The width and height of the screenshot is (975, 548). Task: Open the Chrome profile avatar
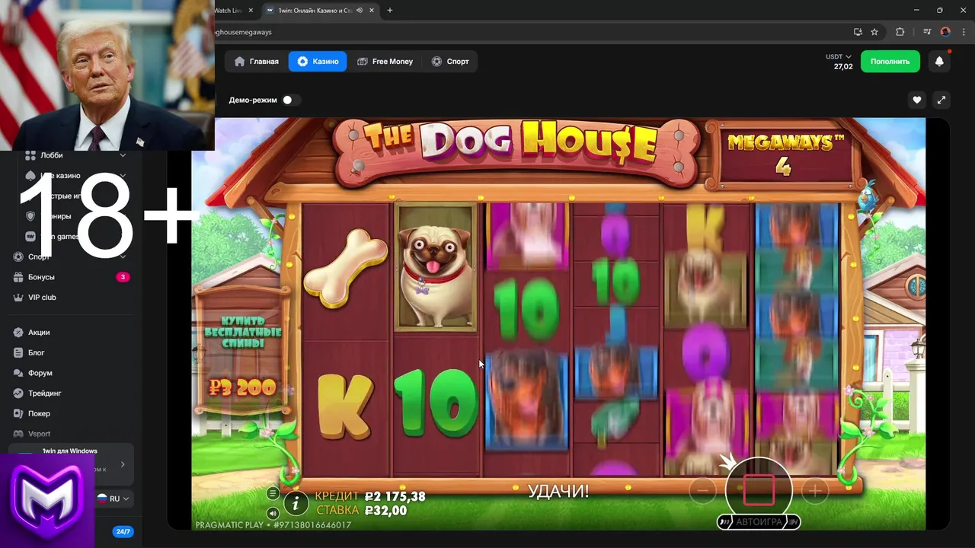point(945,32)
